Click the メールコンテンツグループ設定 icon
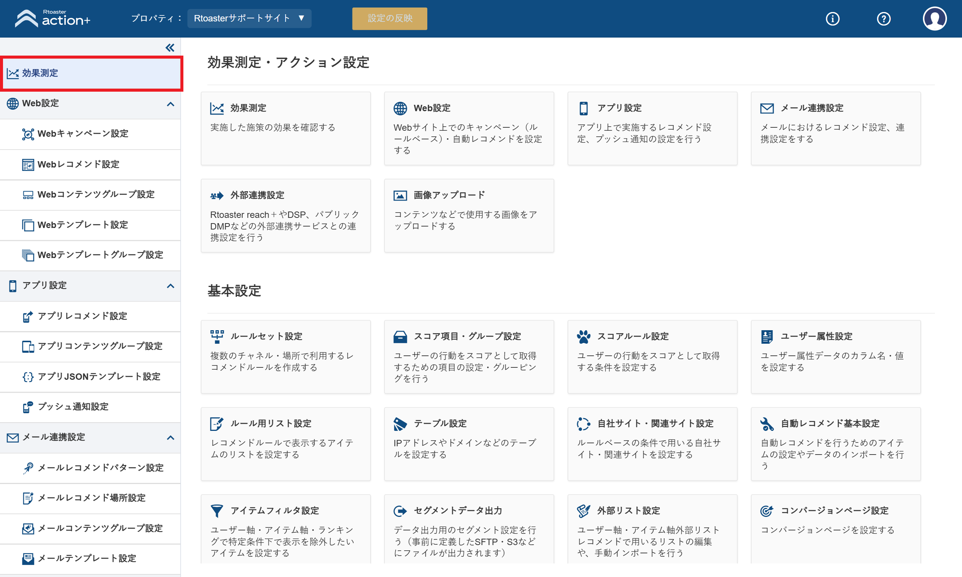This screenshot has width=962, height=577. [28, 529]
